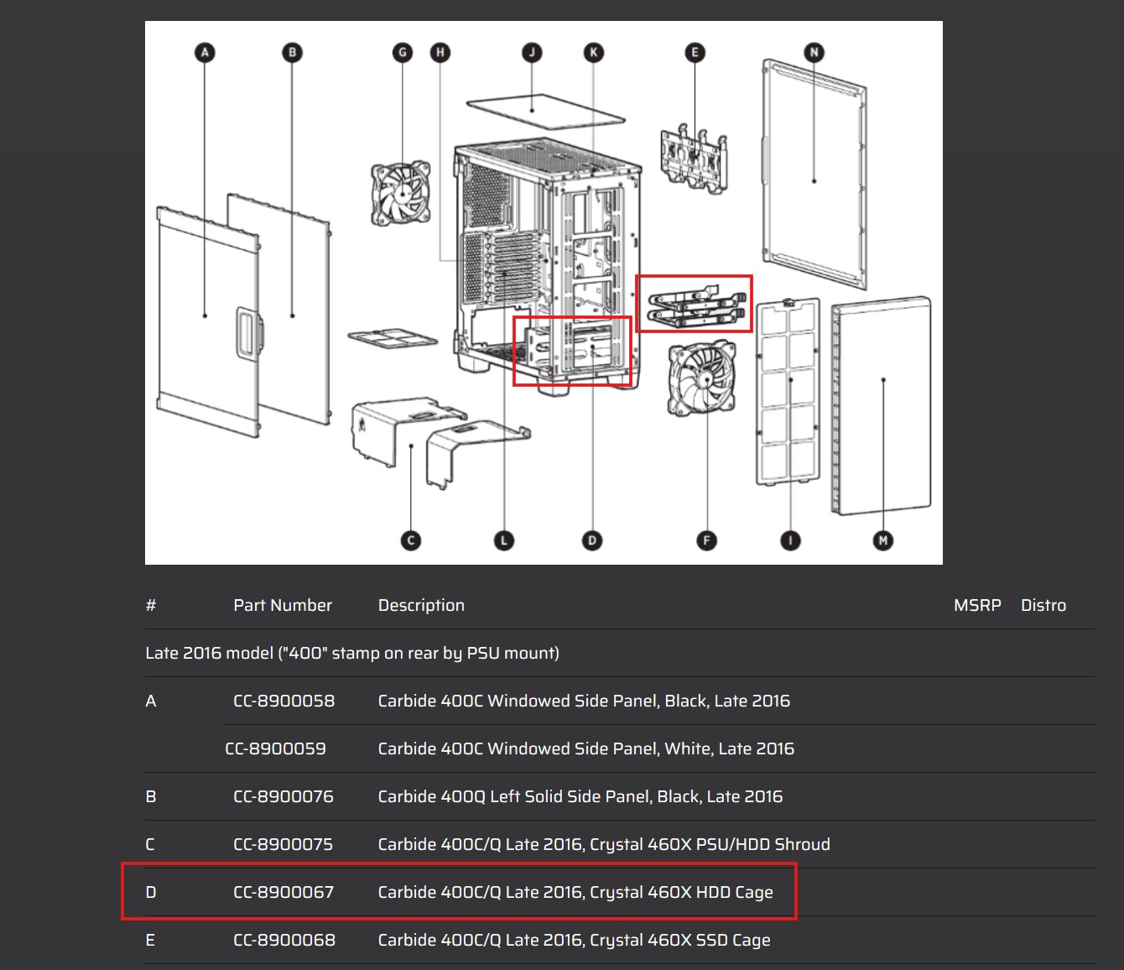Click 'Carbide 400C Windowed Side Panel, Black' description
Screen dimensions: 1124x970
(584, 701)
